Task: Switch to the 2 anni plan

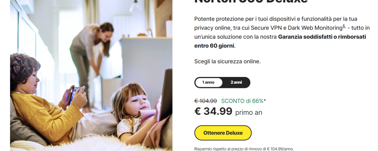Action: [x=236, y=82]
